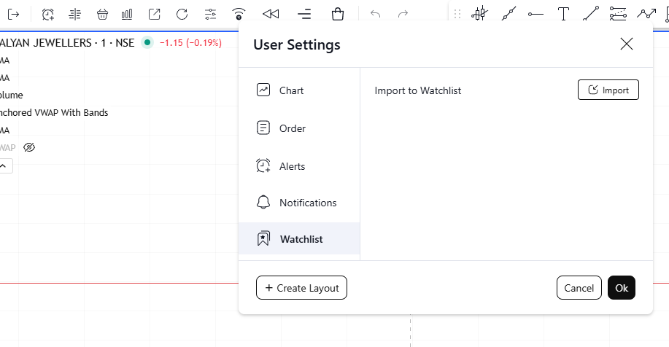Confirm with the Ok button
This screenshot has width=669, height=347.
pos(622,288)
